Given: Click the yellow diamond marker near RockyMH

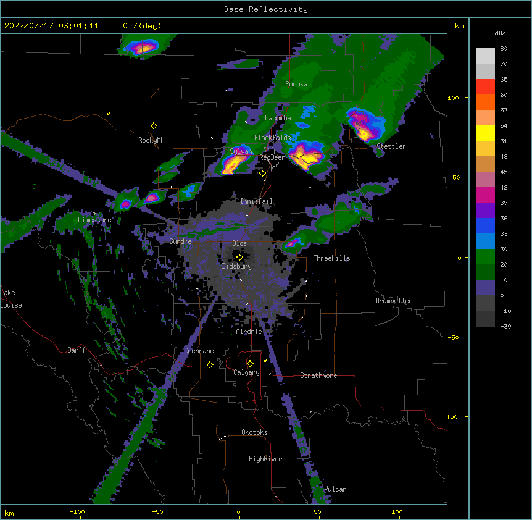Looking at the screenshot, I should pyautogui.click(x=154, y=125).
